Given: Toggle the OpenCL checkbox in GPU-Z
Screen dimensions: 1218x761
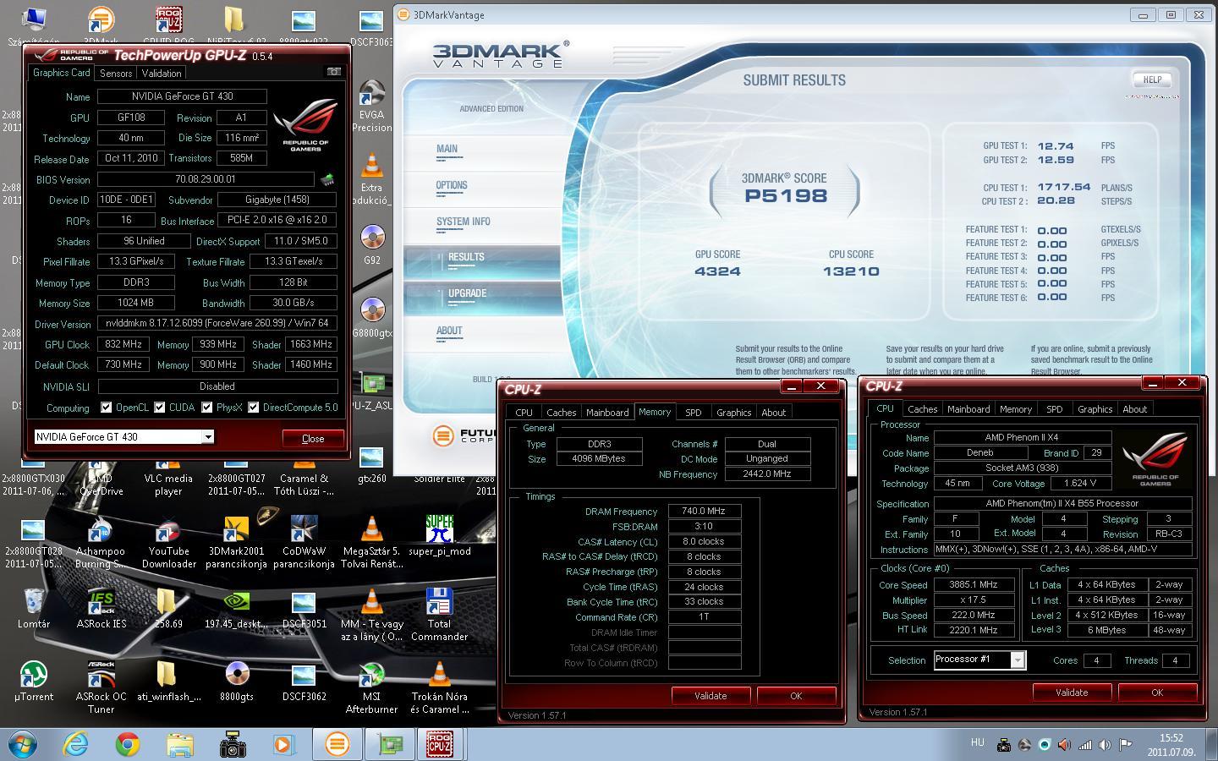Looking at the screenshot, I should click(106, 408).
